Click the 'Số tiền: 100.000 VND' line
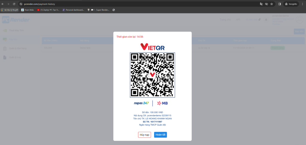 tap(152, 112)
